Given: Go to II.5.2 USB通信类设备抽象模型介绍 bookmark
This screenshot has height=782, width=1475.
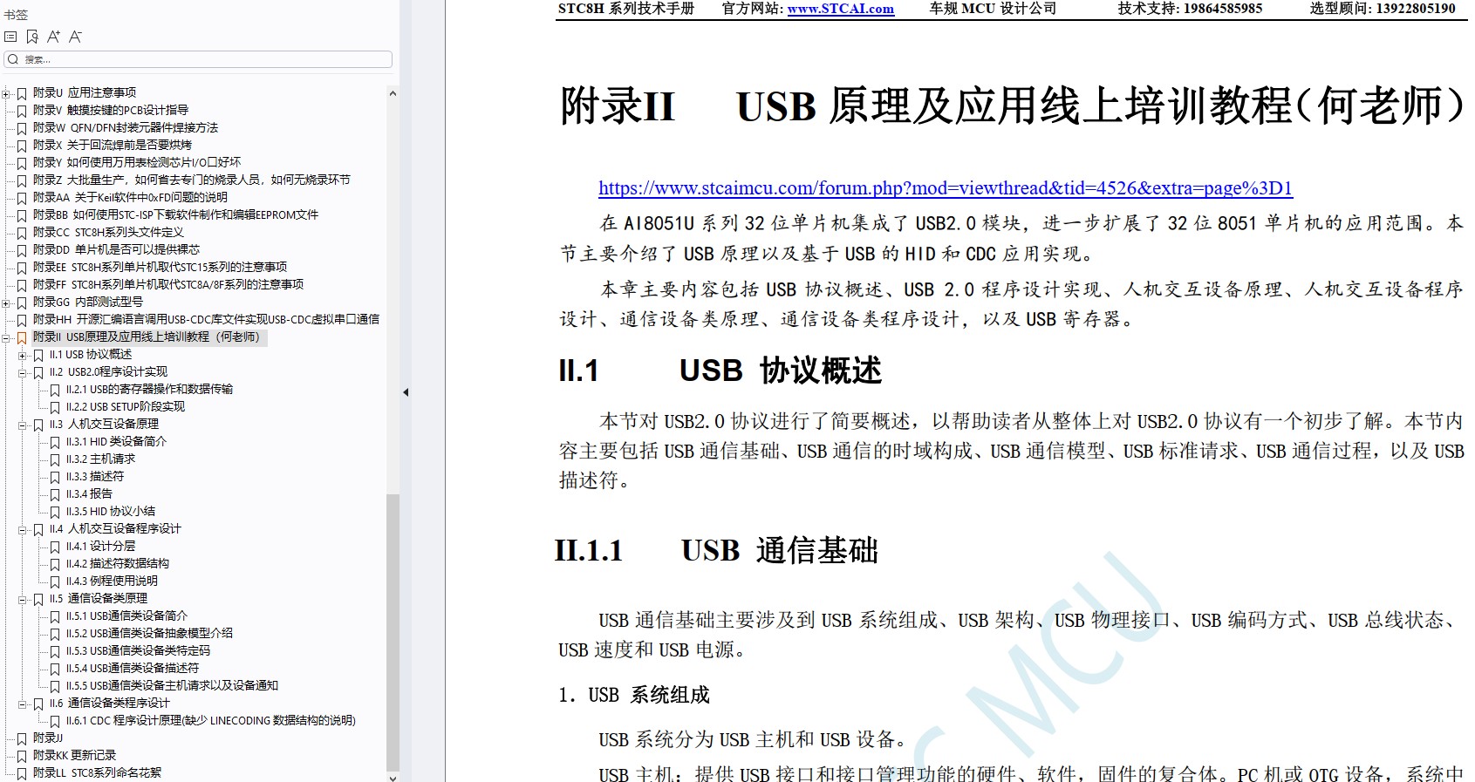Looking at the screenshot, I should click(149, 633).
